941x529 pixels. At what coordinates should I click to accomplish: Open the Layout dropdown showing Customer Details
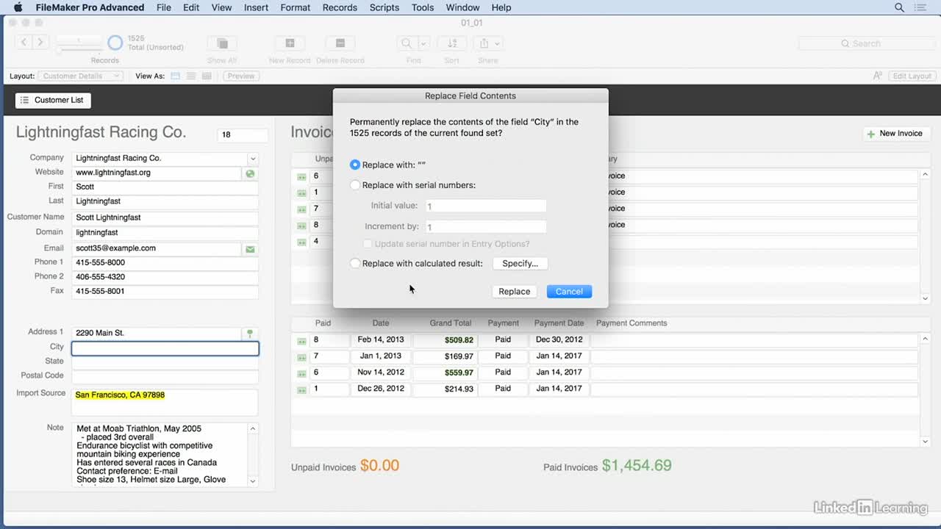coord(79,76)
